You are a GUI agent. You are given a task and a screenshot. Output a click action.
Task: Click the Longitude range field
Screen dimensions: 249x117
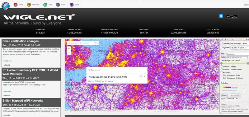point(240,48)
